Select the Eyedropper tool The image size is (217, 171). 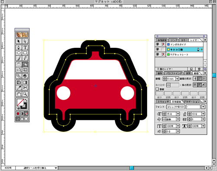point(19,87)
